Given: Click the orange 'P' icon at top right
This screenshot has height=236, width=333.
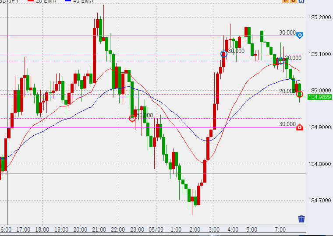Looking at the screenshot, I should [x=285, y=1].
